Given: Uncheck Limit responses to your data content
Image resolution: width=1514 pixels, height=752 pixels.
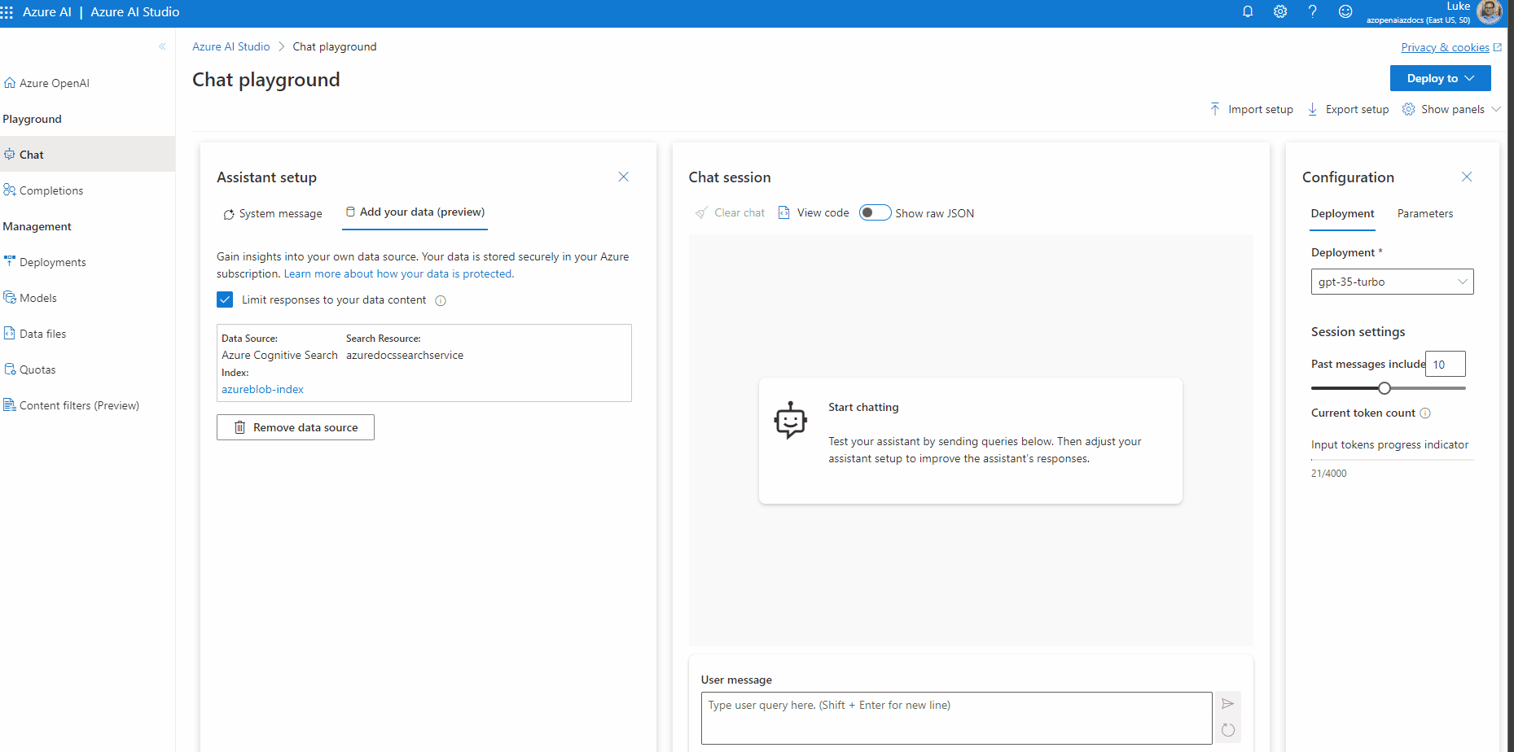Looking at the screenshot, I should point(225,299).
